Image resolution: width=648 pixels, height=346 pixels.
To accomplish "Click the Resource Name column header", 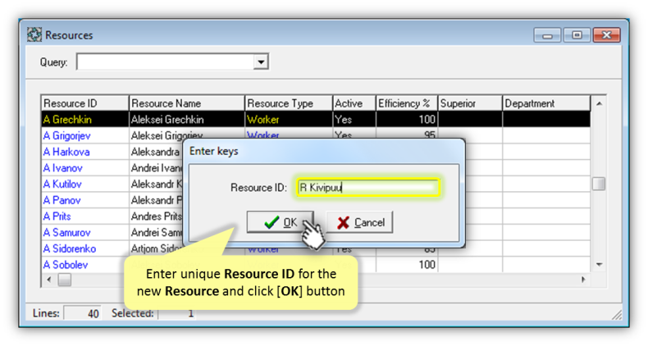I will click(186, 103).
